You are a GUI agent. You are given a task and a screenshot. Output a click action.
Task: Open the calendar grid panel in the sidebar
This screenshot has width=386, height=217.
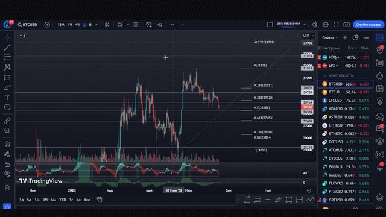[x=379, y=88]
